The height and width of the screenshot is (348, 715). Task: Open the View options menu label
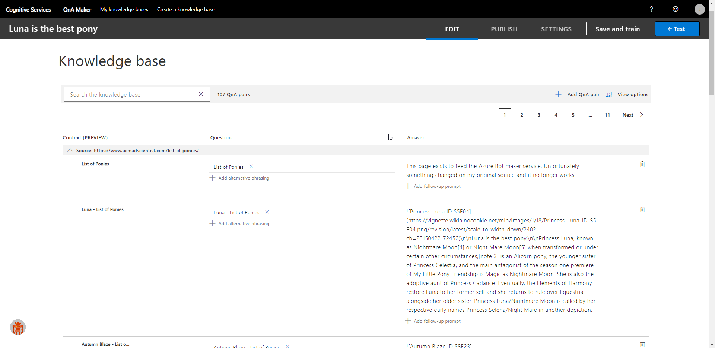(633, 94)
